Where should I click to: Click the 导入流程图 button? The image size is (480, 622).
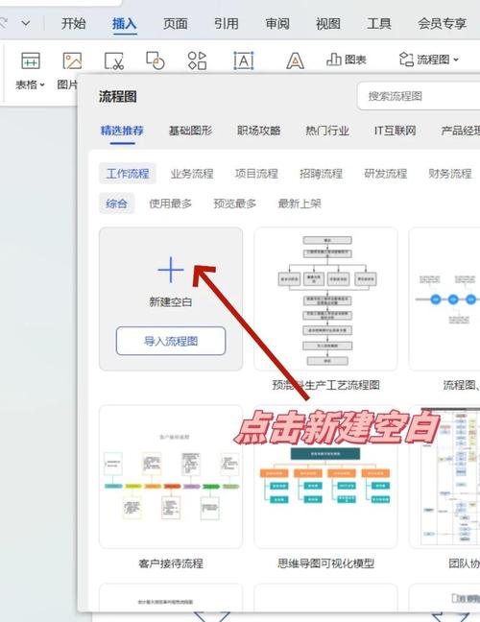tap(171, 341)
